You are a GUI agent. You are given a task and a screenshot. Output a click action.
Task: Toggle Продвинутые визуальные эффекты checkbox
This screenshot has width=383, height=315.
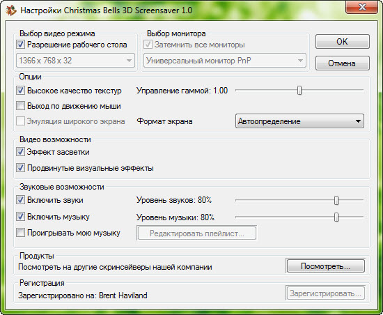[x=20, y=168]
